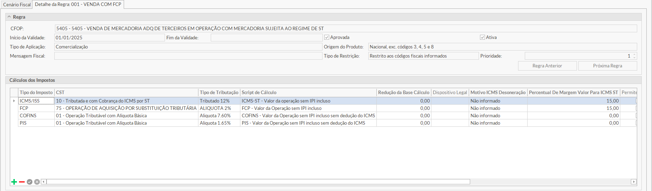The width and height of the screenshot is (652, 191).
Task: Remove the selected tax row with red minus
Action: coord(22,182)
